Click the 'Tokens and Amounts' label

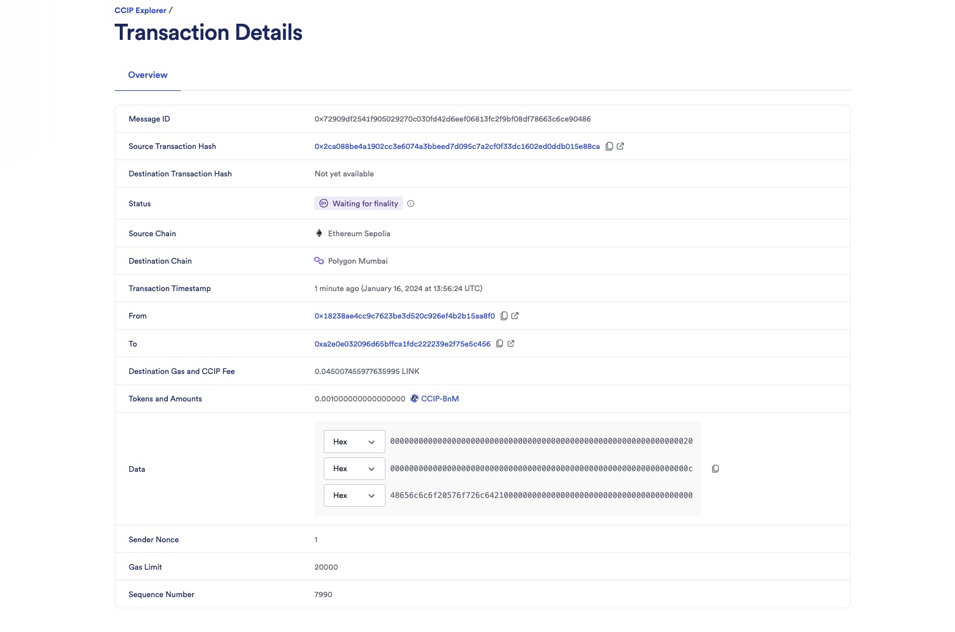tap(165, 399)
